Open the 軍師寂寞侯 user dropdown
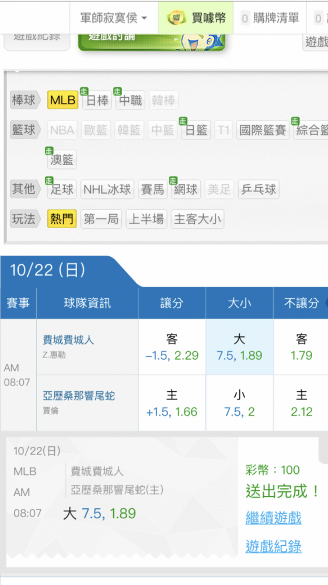Viewport: 328px width, 585px height. [114, 18]
